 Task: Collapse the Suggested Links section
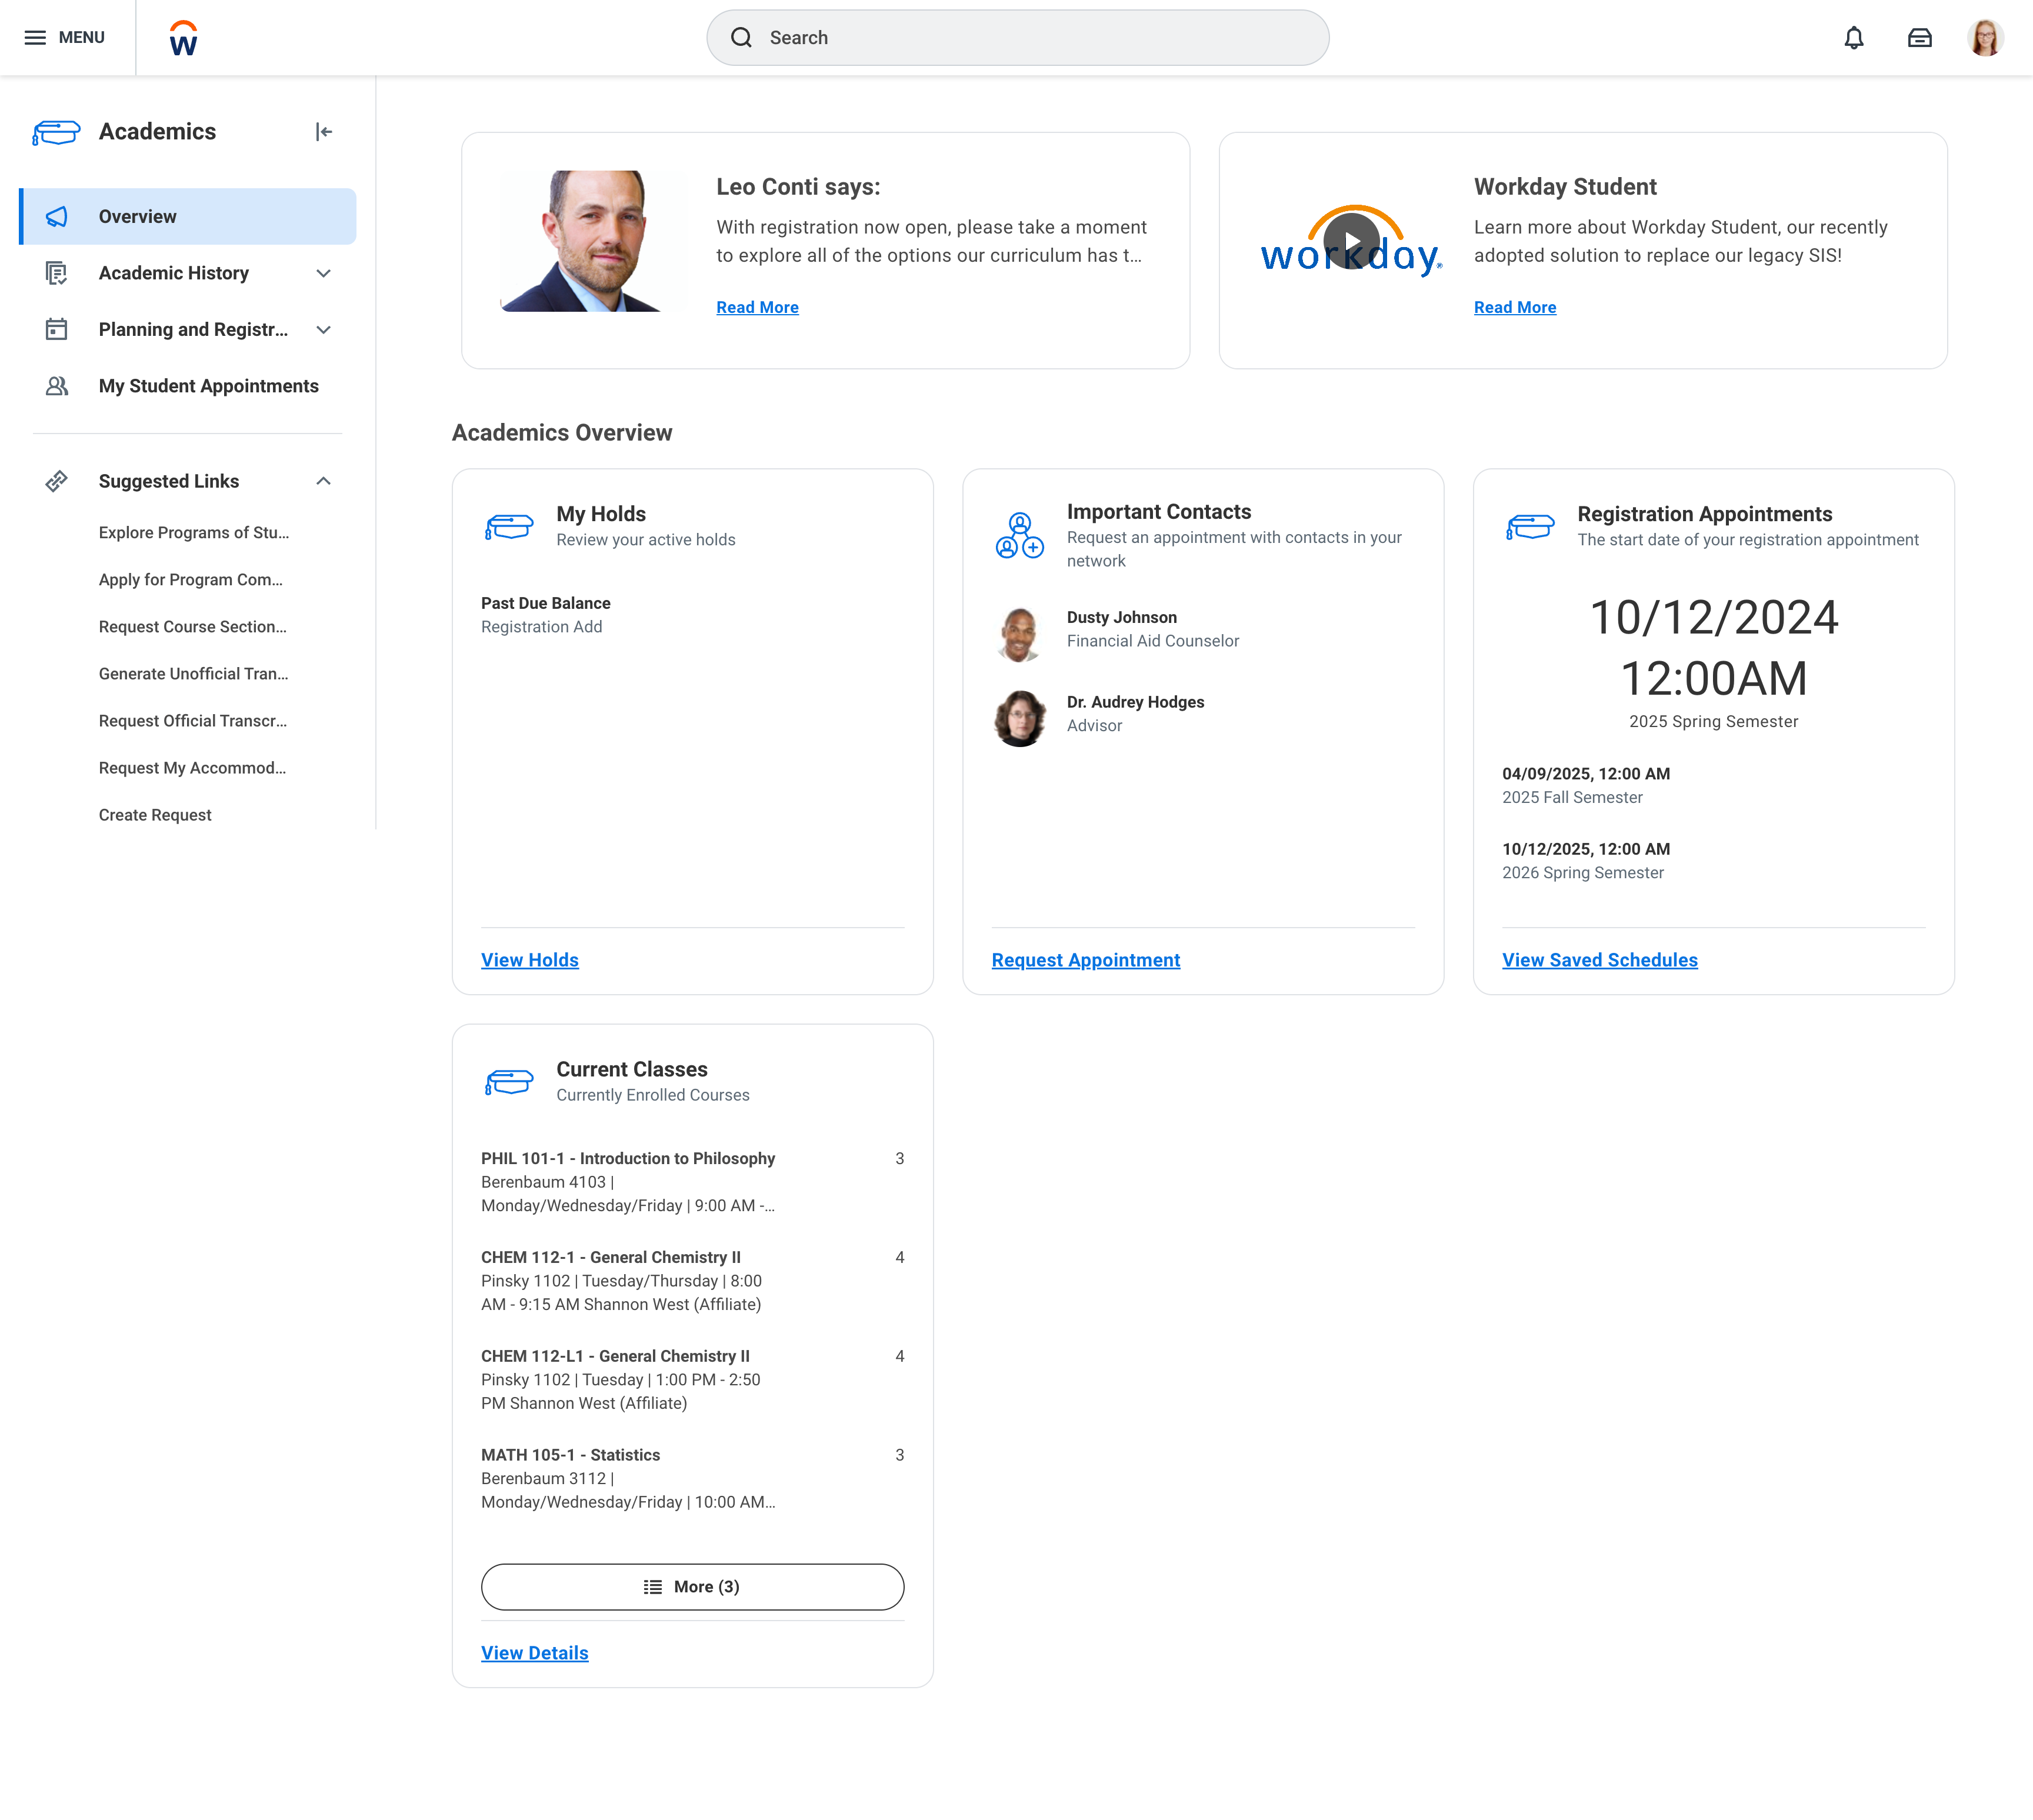(323, 481)
